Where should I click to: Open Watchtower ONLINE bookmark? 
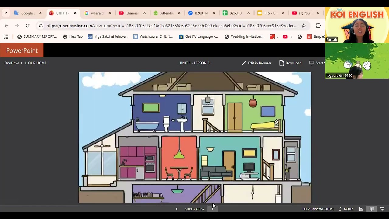click(153, 36)
